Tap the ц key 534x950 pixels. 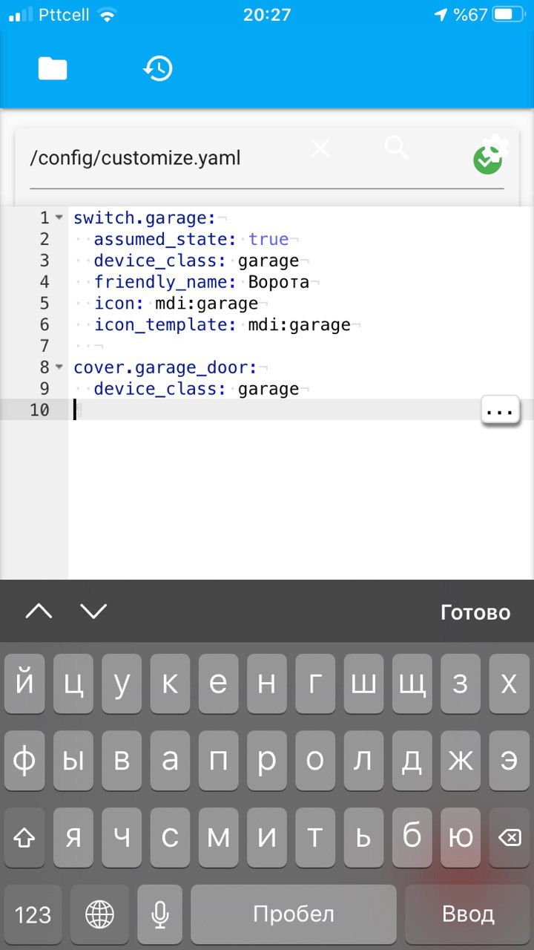pyautogui.click(x=73, y=684)
